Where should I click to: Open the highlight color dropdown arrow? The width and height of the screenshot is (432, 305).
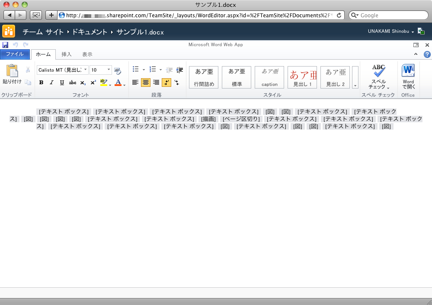[x=110, y=85]
